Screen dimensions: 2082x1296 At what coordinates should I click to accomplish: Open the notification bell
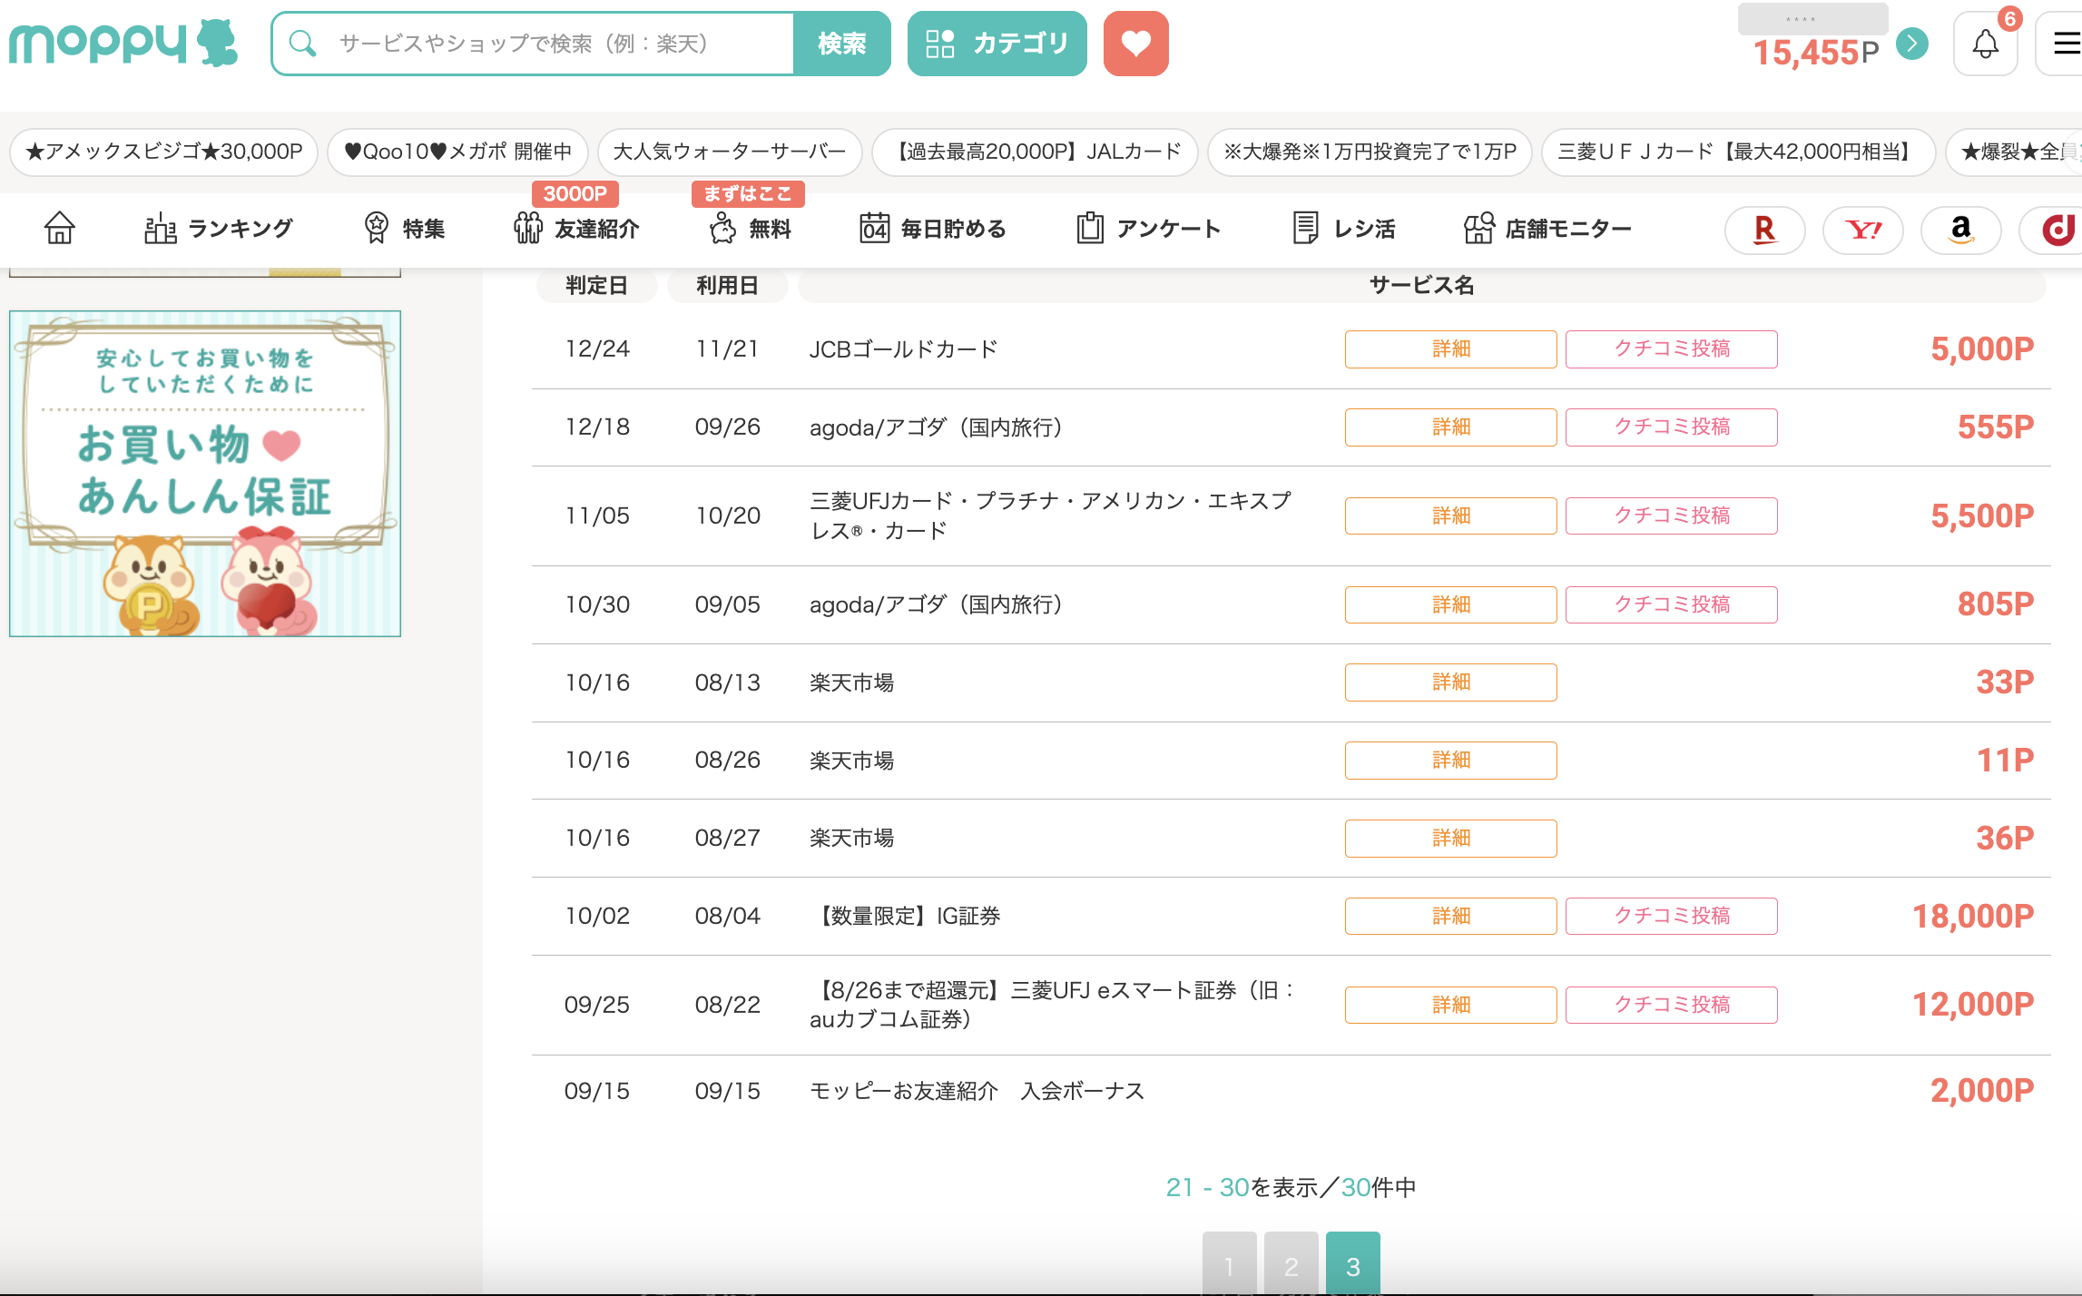pos(1985,44)
